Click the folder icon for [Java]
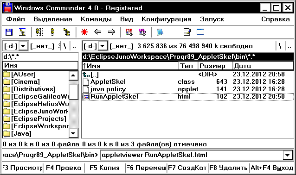The height and width of the screenshot is (175, 296). click(7, 134)
